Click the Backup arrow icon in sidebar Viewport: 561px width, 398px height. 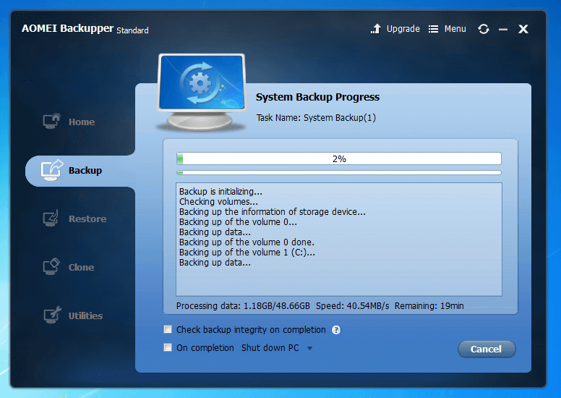pyautogui.click(x=51, y=169)
